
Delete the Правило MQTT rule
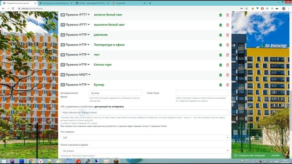click(228, 75)
